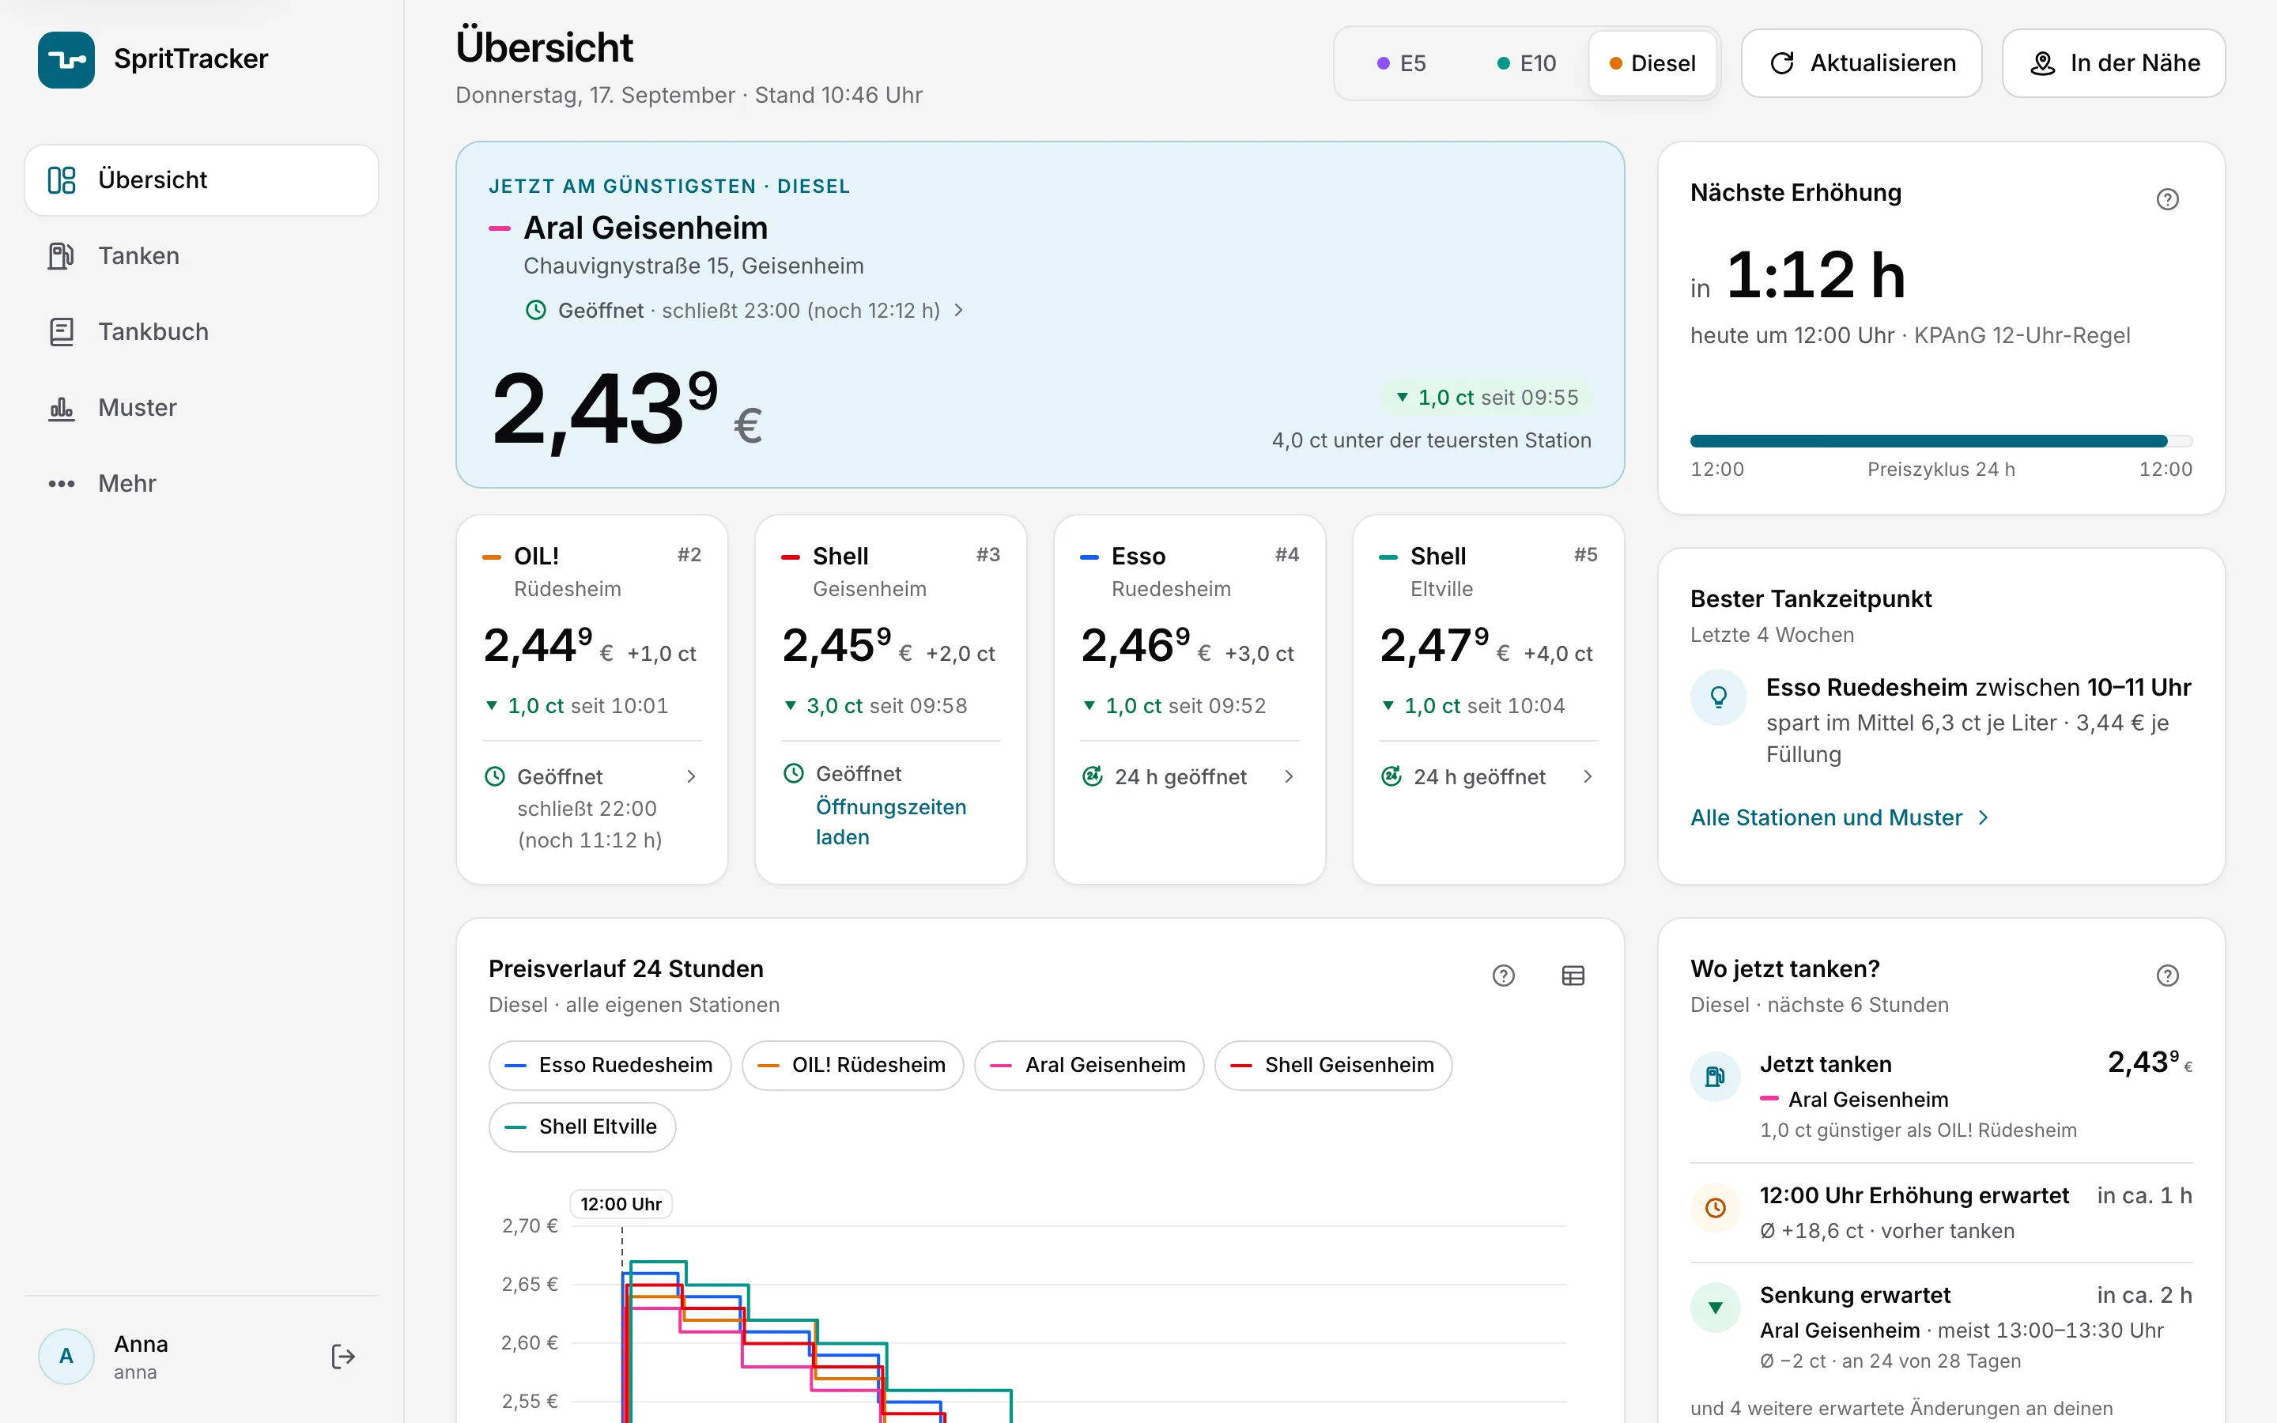Click the fuel pump icon beside Jetzt tanken
2277x1423 pixels.
coord(1716,1077)
